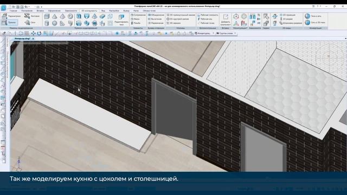
Task: Switch to the Вставка ribbon tab
Action: (40, 11)
